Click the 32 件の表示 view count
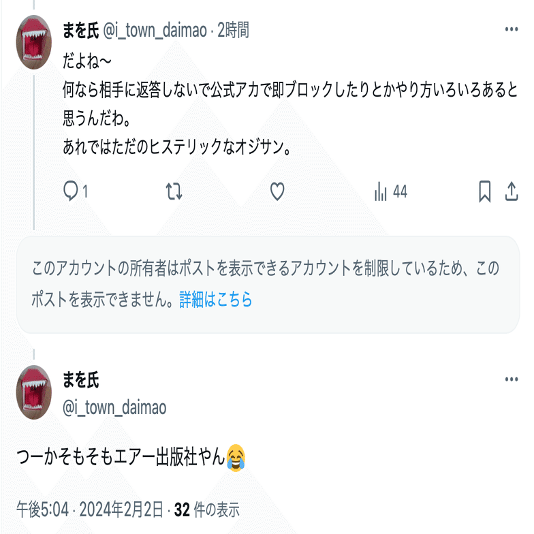This screenshot has width=534, height=534. (x=207, y=509)
